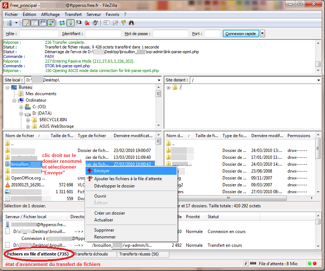Reconnect to last server icon
This screenshot has width=325, height=271.
click(95, 23)
